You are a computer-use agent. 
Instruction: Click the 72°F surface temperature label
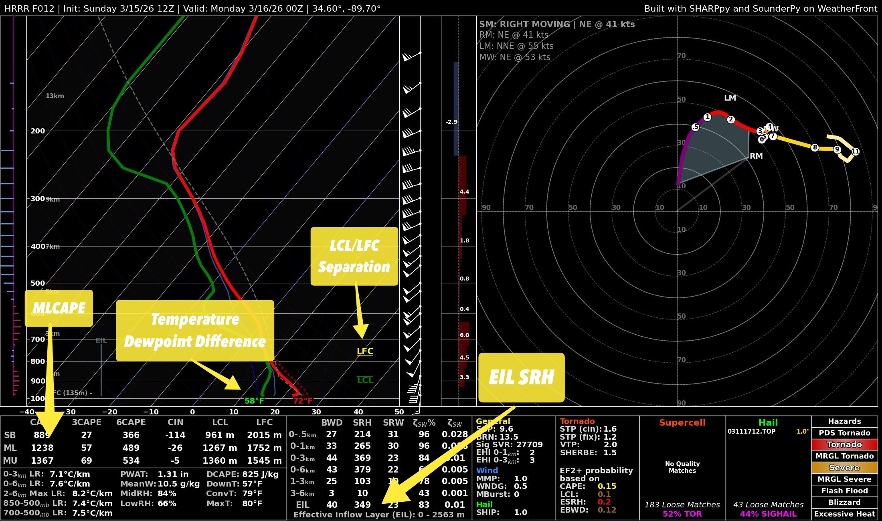(x=302, y=401)
